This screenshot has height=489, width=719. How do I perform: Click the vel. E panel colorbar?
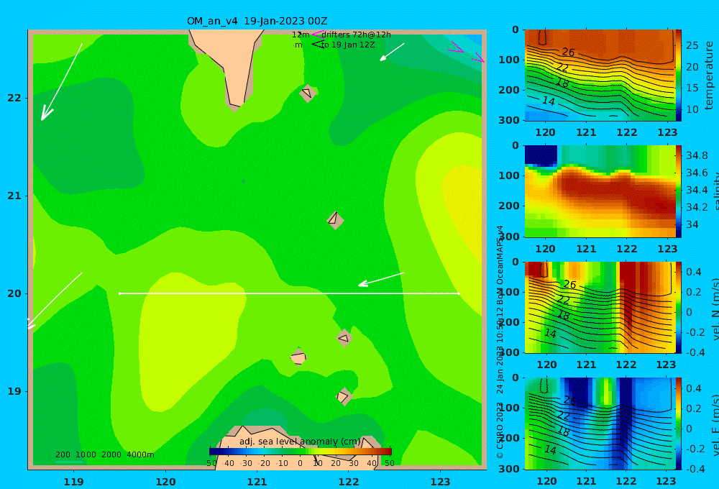point(679,424)
